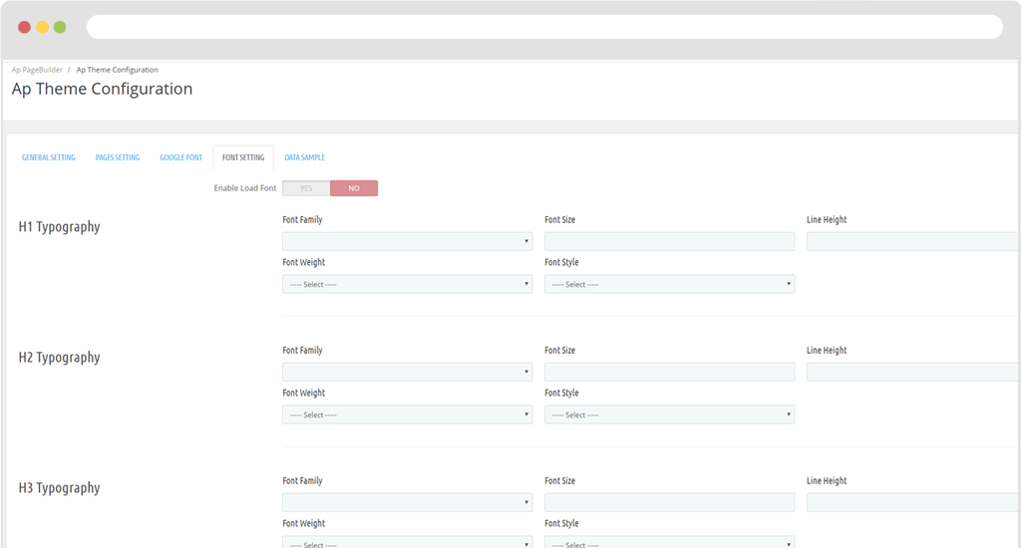Click the Ap PageBuilder breadcrumb link
This screenshot has width=1021, height=548.
[x=36, y=70]
